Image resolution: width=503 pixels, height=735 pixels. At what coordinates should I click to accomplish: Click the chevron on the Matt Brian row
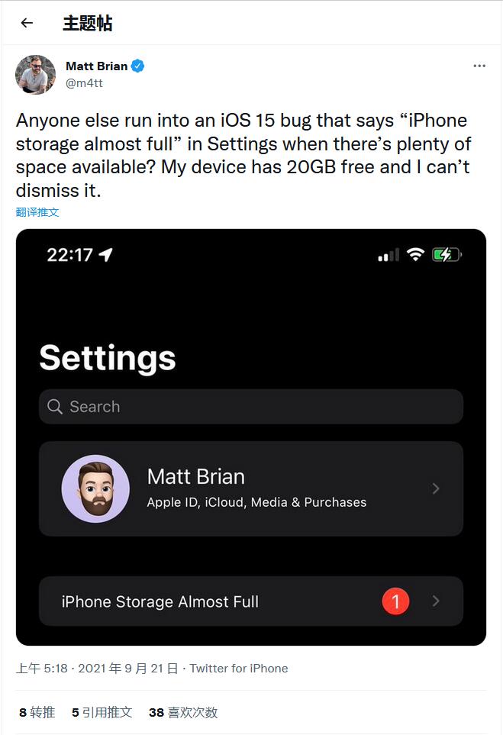pos(436,488)
